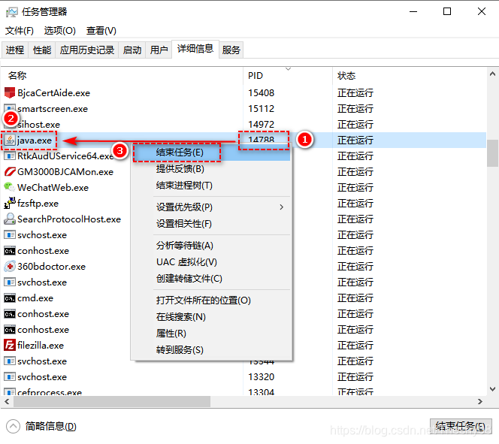499x444 pixels.
Task: Click the vertical scrollbar thumb
Action: point(493,153)
